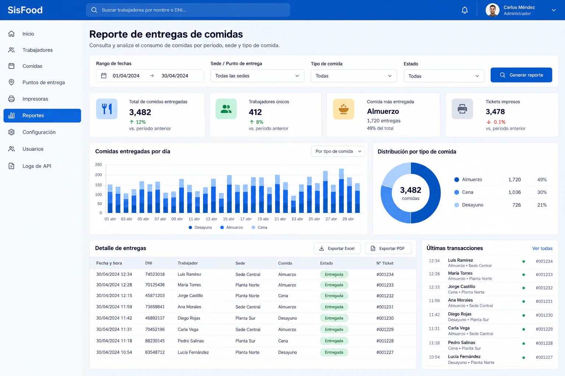Click the printer icon on Tickets impresos card
This screenshot has height=376, width=565.
pos(462,109)
